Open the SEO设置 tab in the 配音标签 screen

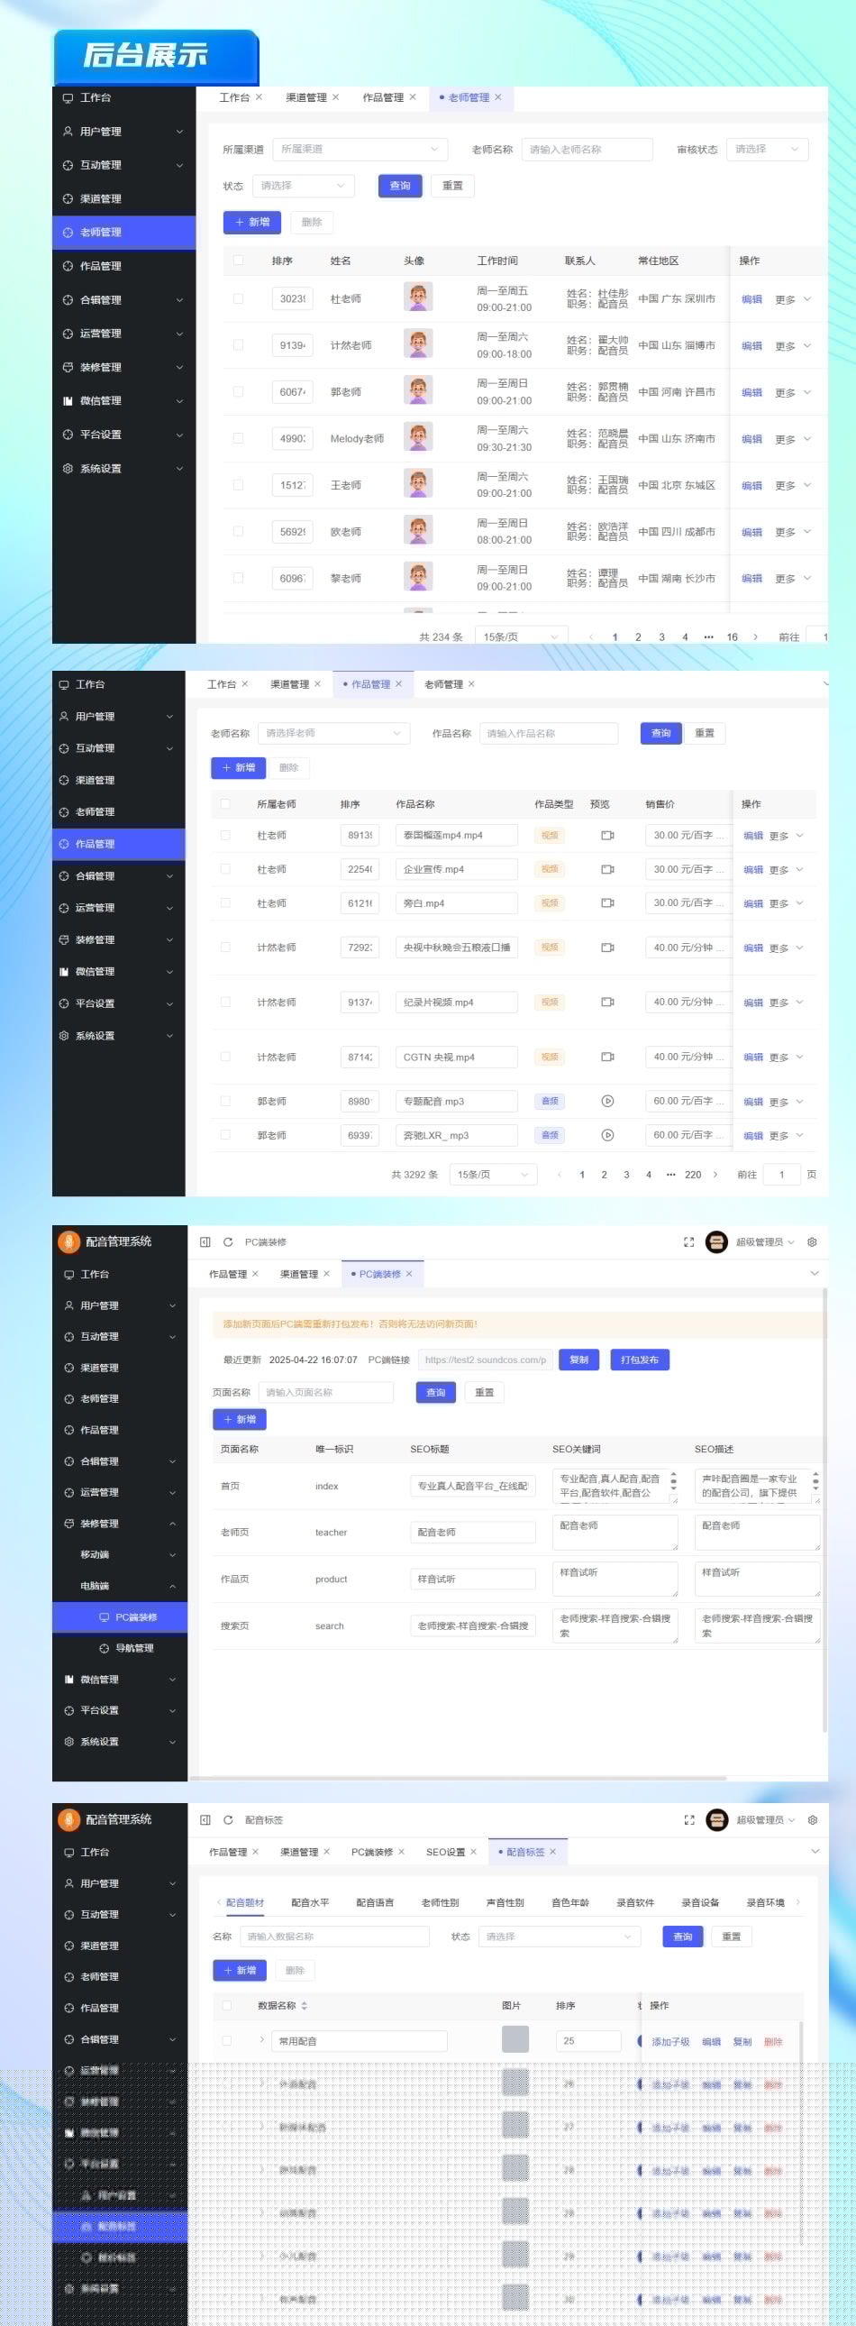pos(446,1851)
